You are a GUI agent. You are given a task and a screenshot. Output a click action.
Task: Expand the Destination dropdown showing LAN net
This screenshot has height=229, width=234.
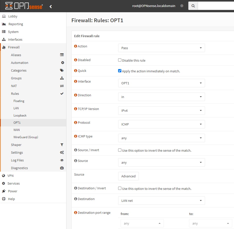tap(161, 201)
